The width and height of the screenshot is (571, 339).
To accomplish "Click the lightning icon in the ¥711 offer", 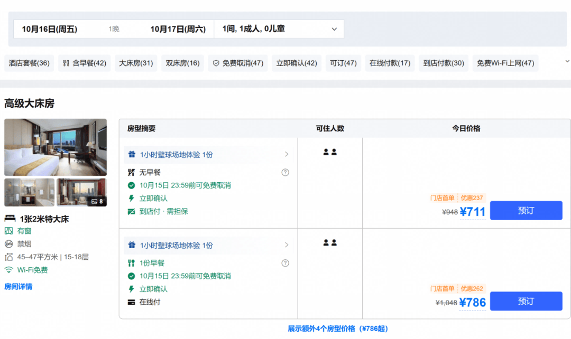I will click(x=132, y=198).
